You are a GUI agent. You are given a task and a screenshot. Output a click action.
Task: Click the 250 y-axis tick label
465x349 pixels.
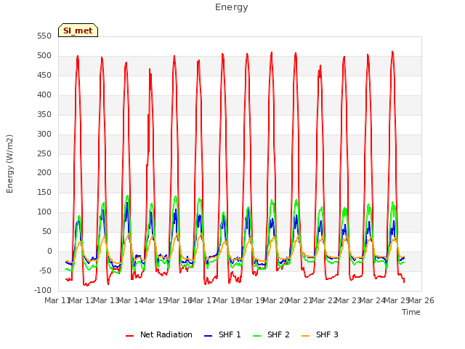[44, 153]
